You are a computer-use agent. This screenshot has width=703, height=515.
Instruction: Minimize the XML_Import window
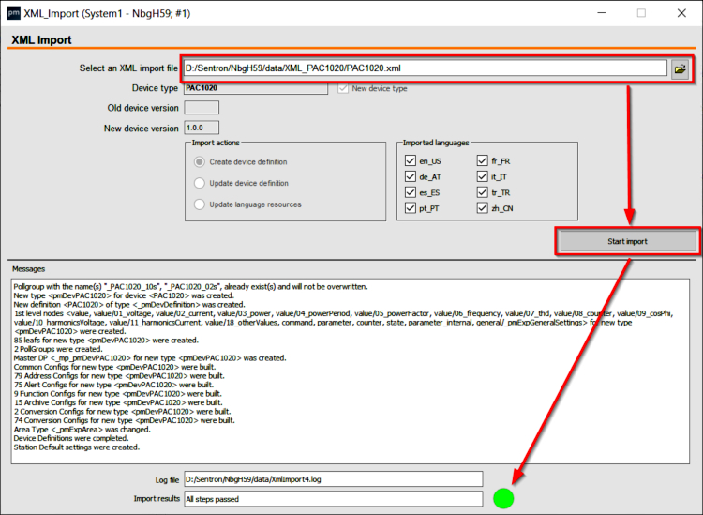point(601,13)
